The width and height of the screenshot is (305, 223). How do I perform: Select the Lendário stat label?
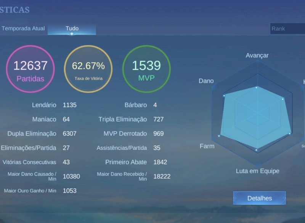coord(44,105)
